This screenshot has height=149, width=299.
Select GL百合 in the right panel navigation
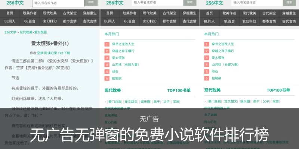pyautogui.click(x=229, y=21)
